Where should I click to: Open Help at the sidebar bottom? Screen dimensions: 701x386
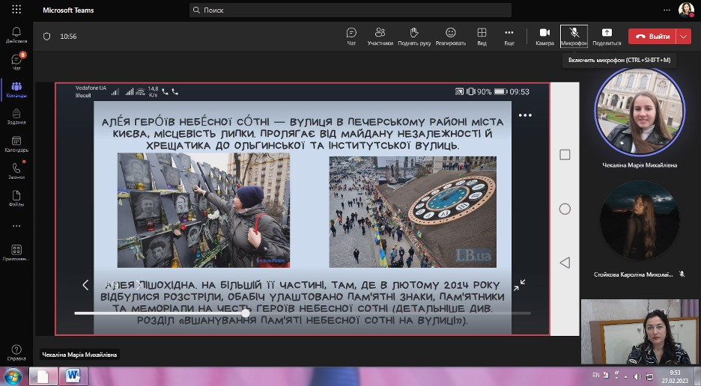tap(16, 352)
